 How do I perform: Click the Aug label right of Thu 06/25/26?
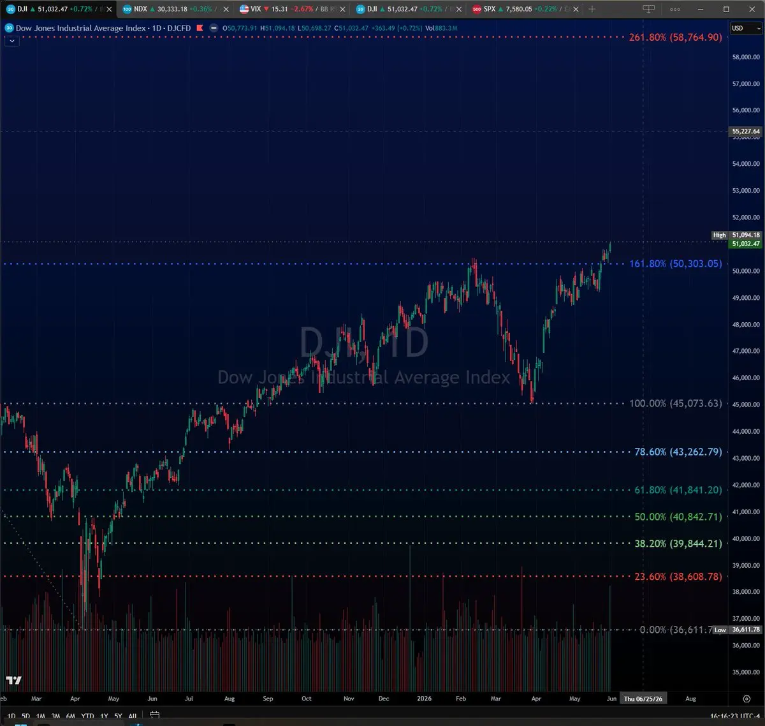pyautogui.click(x=690, y=699)
